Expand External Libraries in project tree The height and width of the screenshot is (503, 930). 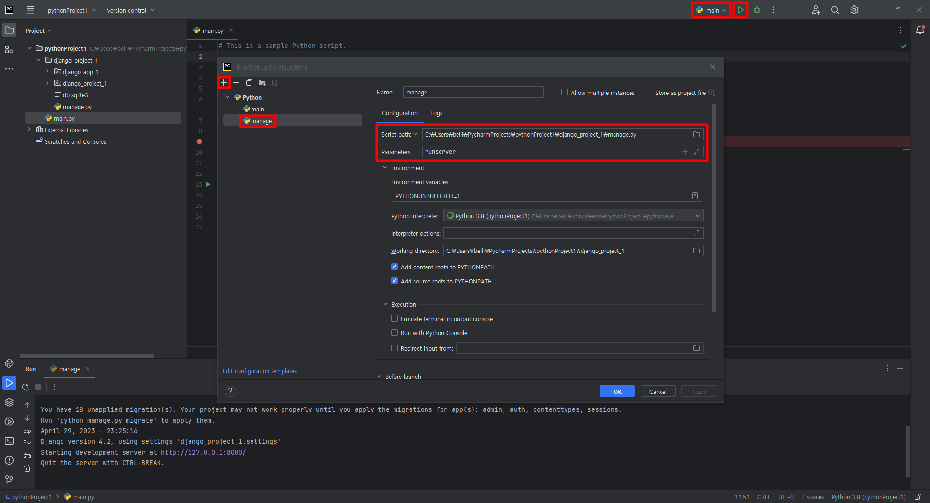coord(29,130)
